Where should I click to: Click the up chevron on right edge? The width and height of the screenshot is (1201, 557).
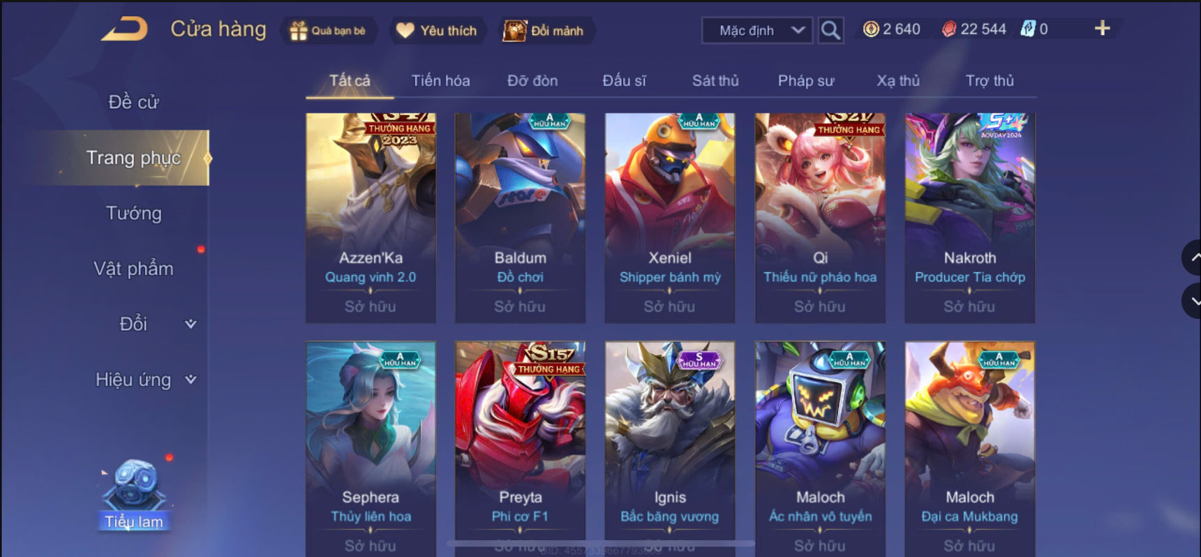1193,258
